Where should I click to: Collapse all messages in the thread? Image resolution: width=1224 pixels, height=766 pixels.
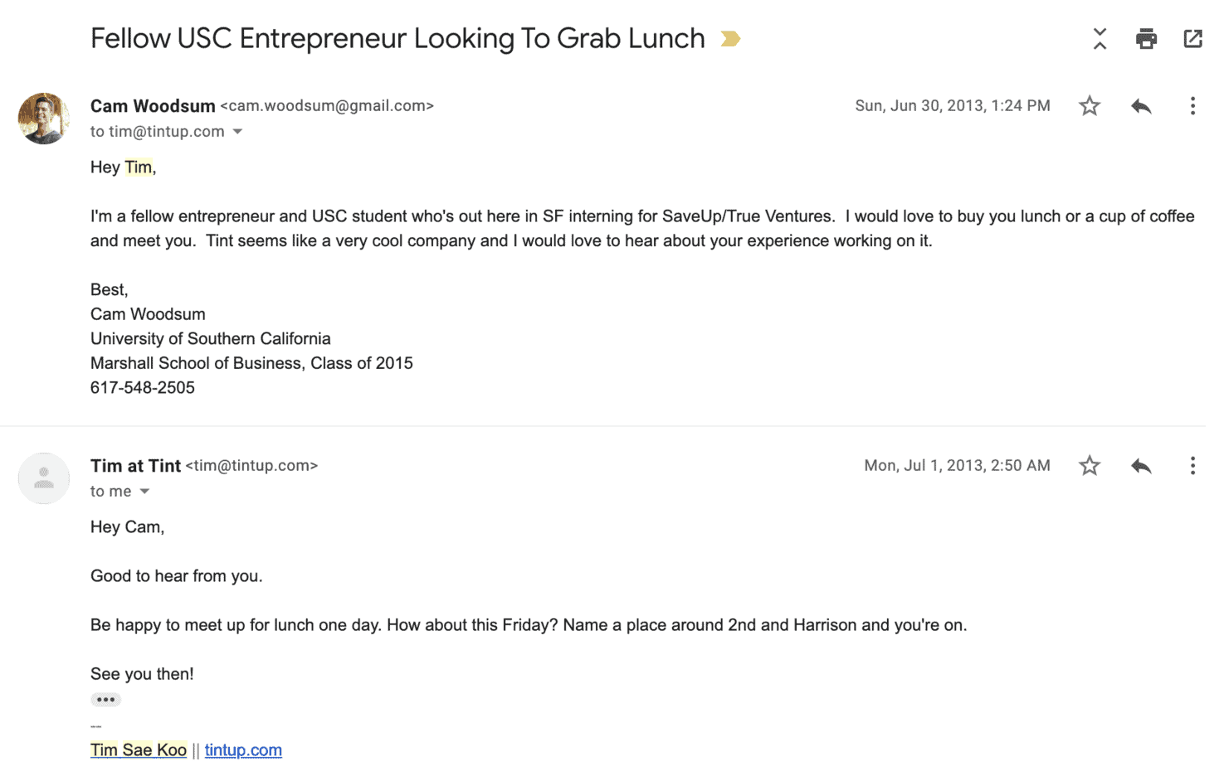(1099, 38)
